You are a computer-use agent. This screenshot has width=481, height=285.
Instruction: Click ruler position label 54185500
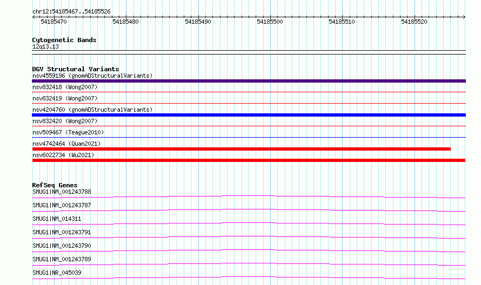pyautogui.click(x=270, y=22)
